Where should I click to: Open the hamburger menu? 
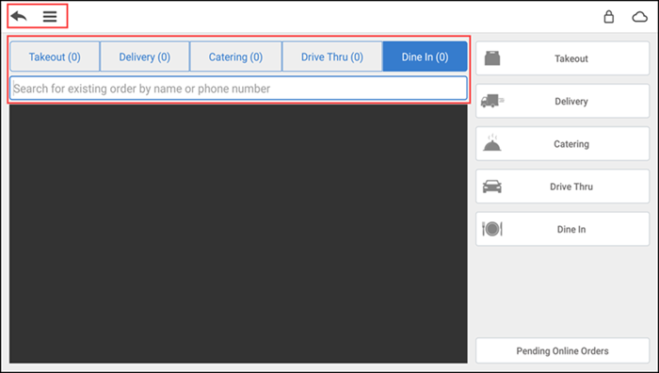(x=50, y=16)
